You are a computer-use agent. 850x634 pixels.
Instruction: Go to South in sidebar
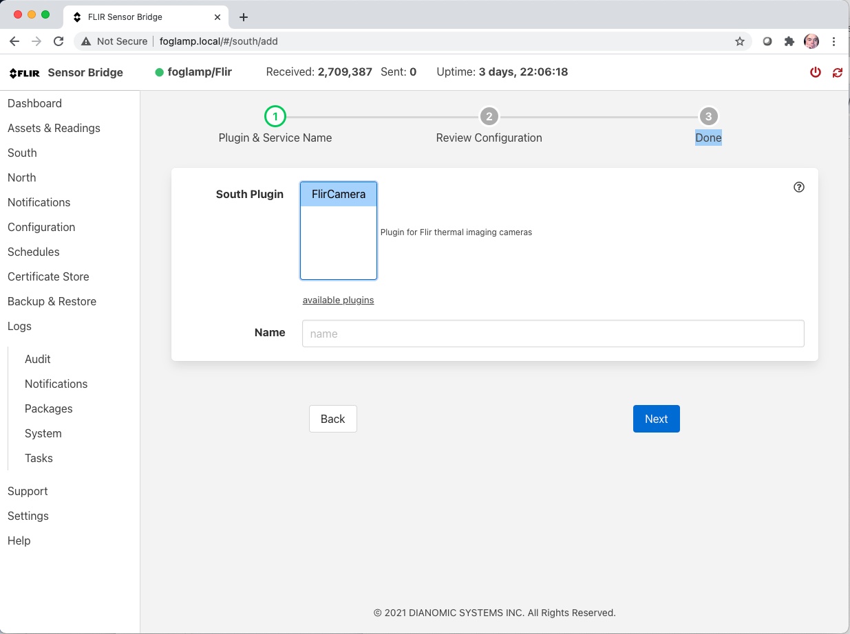(22, 153)
